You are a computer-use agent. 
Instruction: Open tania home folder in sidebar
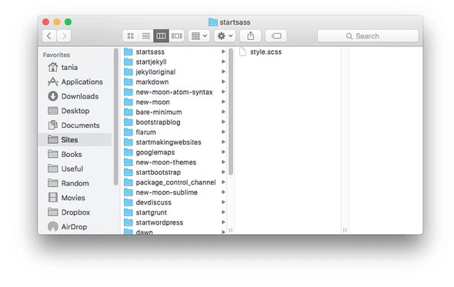(x=75, y=67)
